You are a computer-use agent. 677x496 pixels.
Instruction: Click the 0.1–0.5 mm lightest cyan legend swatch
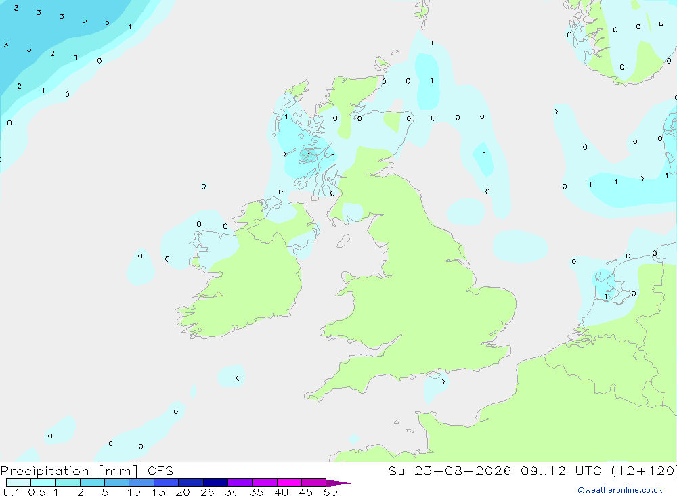18,482
